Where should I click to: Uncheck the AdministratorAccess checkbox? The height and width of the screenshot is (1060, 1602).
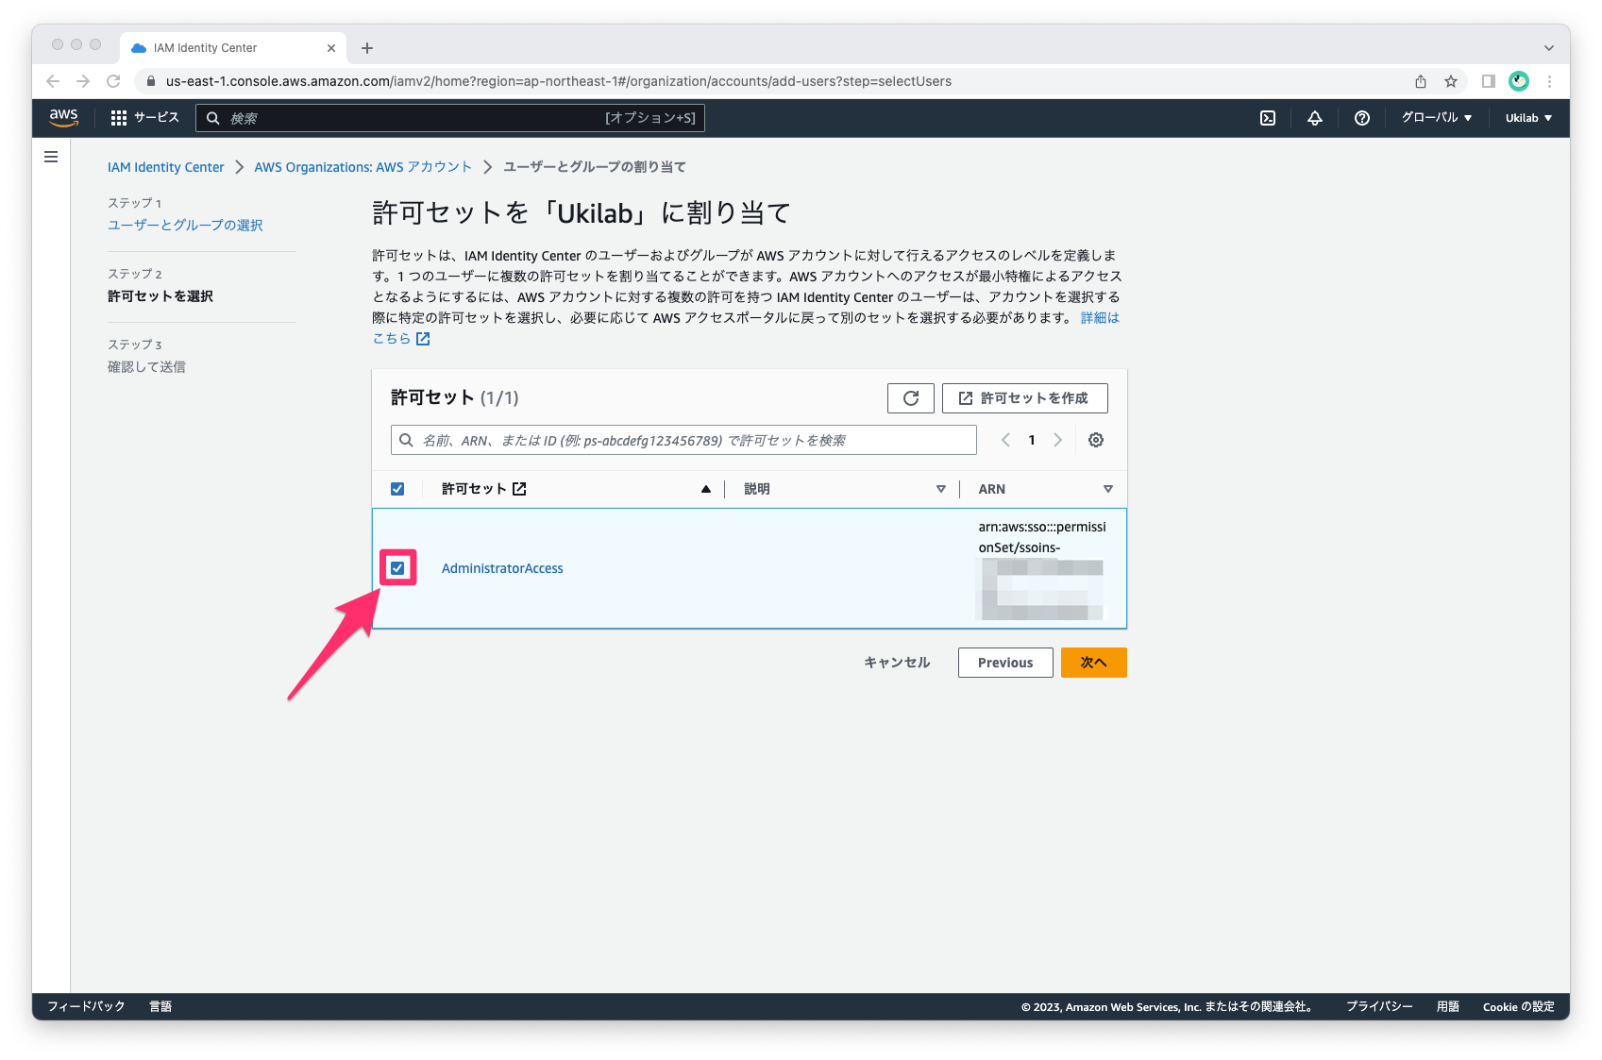(397, 568)
